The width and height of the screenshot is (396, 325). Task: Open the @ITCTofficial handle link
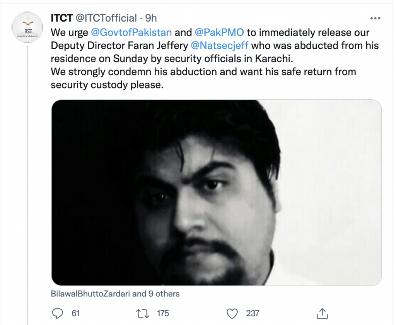coord(105,18)
